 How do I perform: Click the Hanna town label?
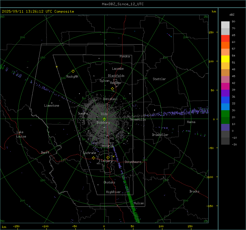point(191,122)
